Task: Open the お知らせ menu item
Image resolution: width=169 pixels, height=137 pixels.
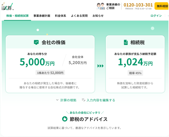Action: click(98, 16)
